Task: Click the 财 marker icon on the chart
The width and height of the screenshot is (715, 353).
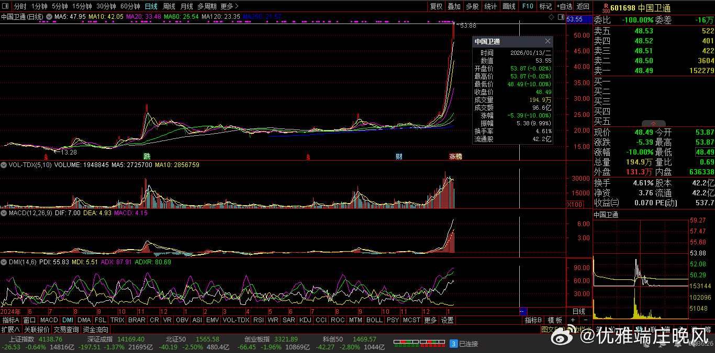Action: click(399, 156)
